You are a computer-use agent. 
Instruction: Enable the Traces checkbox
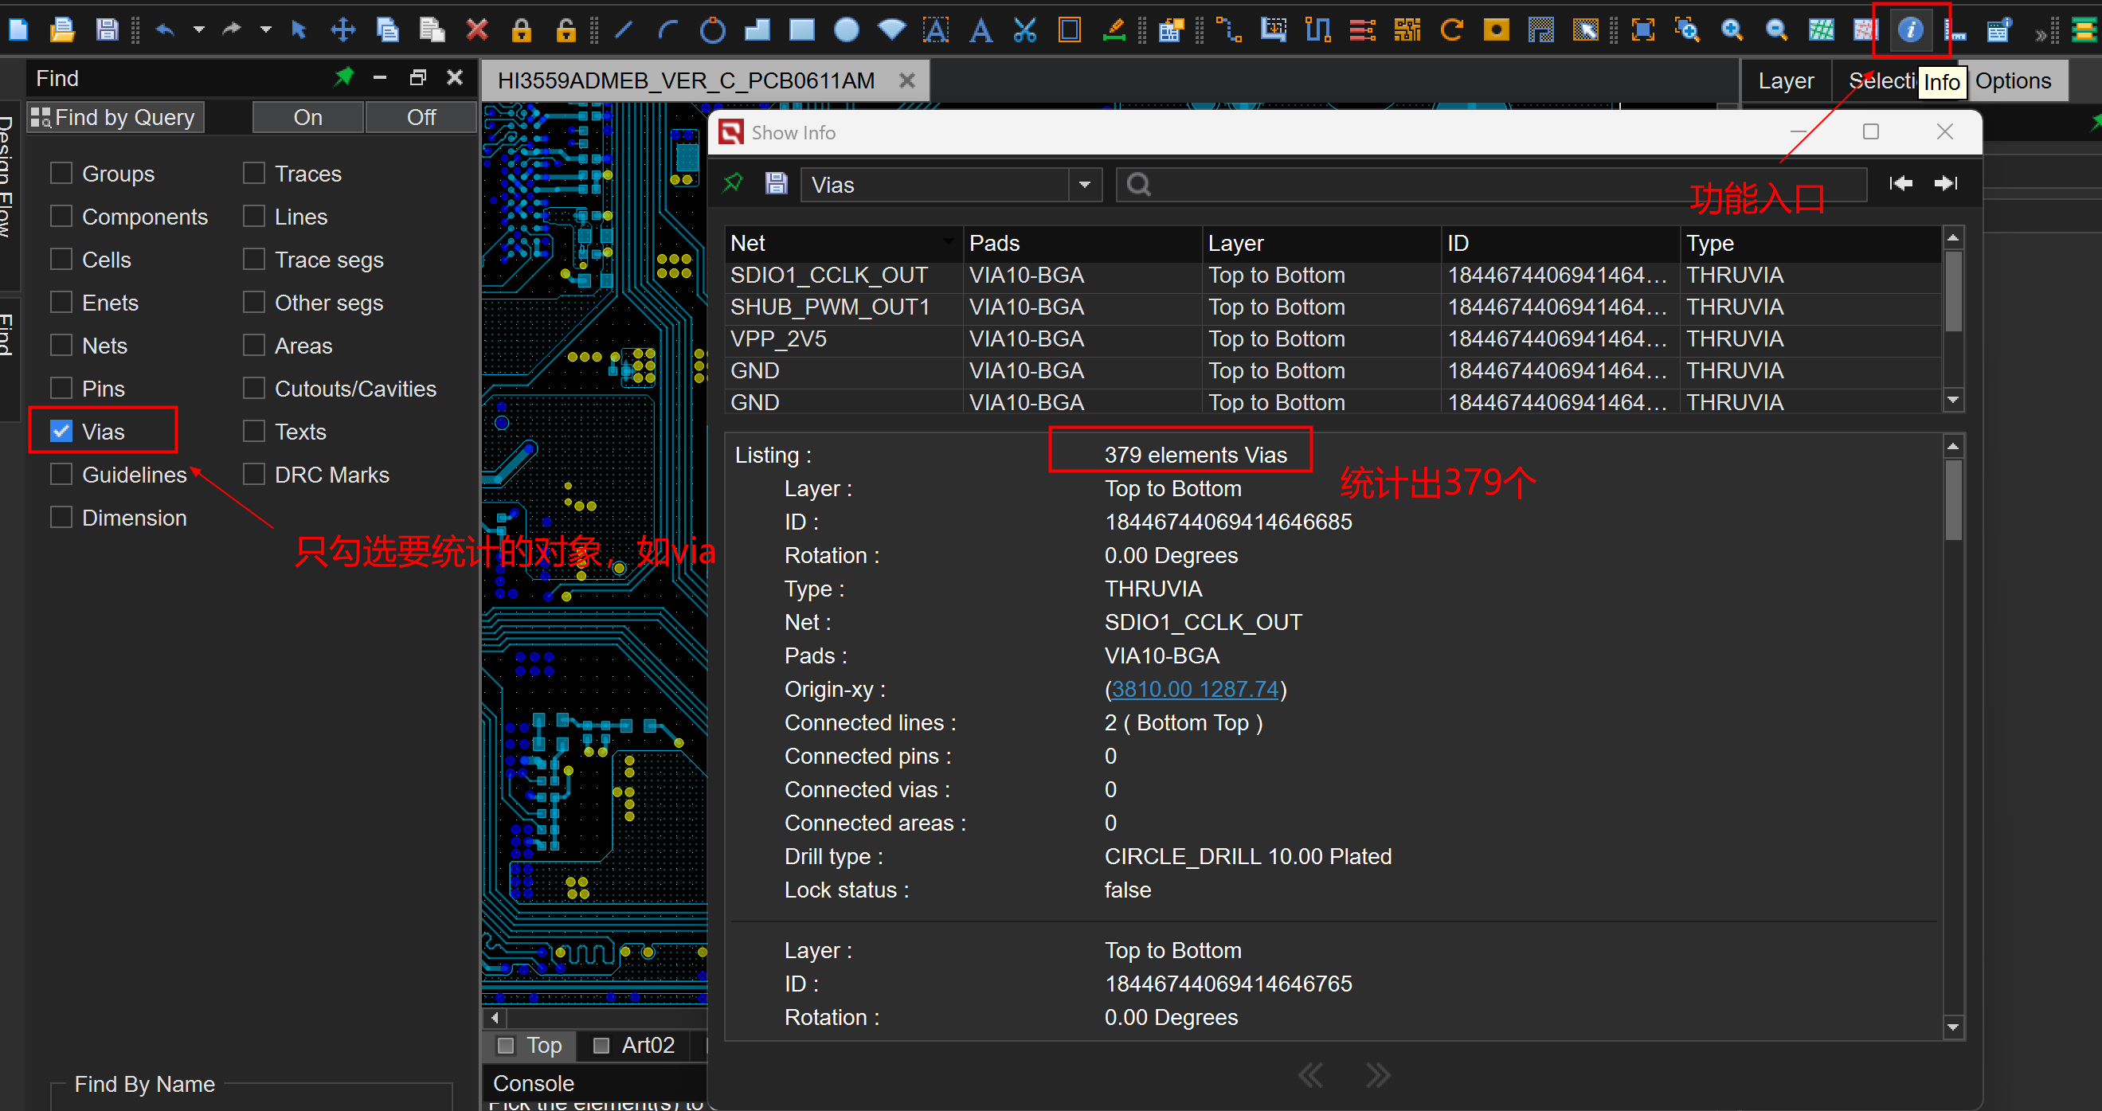(x=254, y=173)
